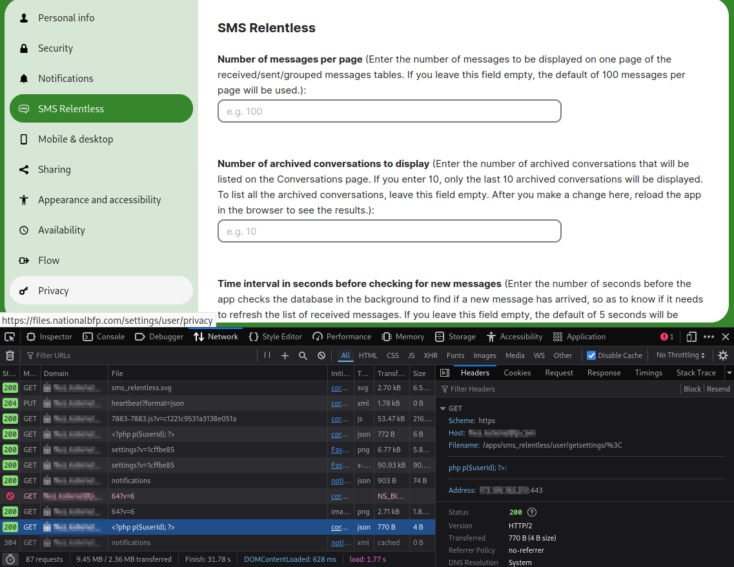Click the messages per page input field

click(x=389, y=111)
